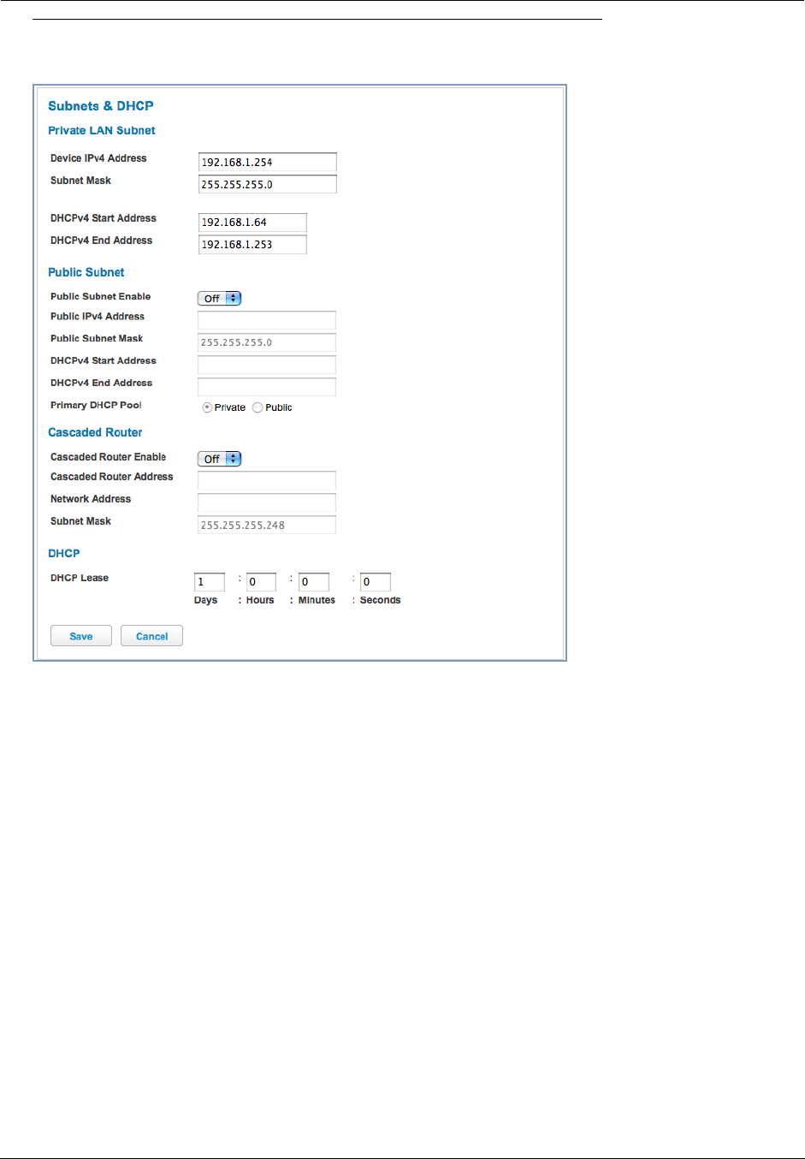805x1159 pixels.
Task: Click the Seconds label under lease
Action: click(x=381, y=600)
